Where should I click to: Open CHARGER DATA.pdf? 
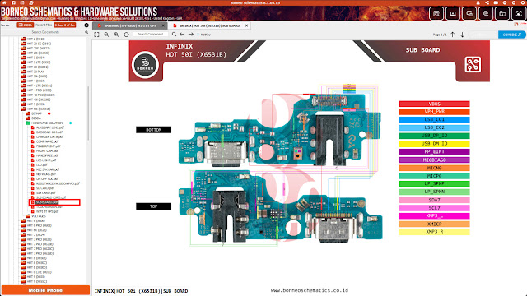point(49,137)
